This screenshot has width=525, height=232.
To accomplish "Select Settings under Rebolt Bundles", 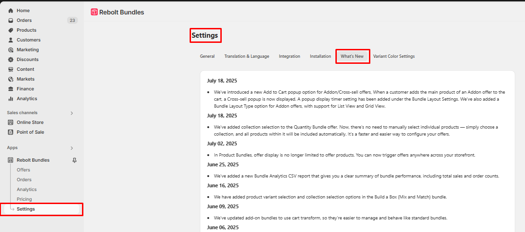I will pos(42,209).
